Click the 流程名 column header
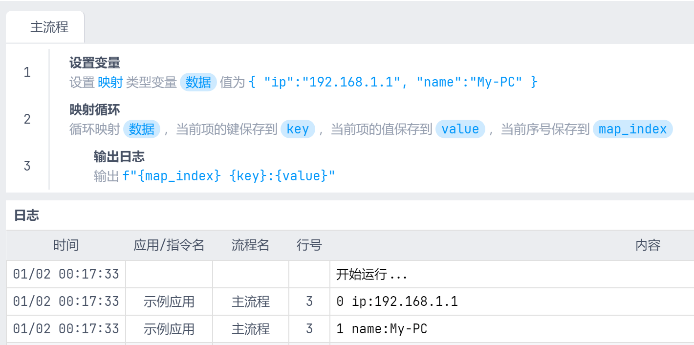This screenshot has height=345, width=694. pyautogui.click(x=250, y=245)
